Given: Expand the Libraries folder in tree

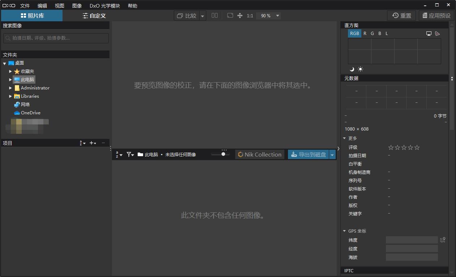Looking at the screenshot, I should click(x=11, y=96).
